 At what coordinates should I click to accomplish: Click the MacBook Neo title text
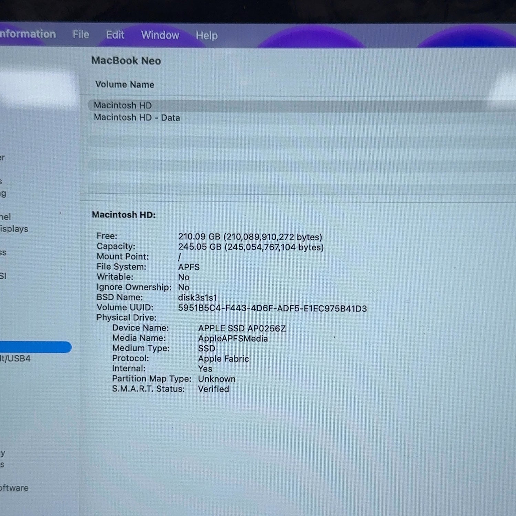click(x=126, y=61)
